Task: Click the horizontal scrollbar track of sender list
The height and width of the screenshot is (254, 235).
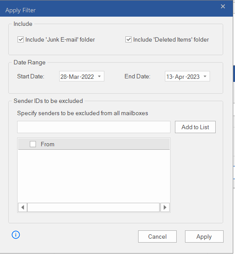Action: pos(93,207)
